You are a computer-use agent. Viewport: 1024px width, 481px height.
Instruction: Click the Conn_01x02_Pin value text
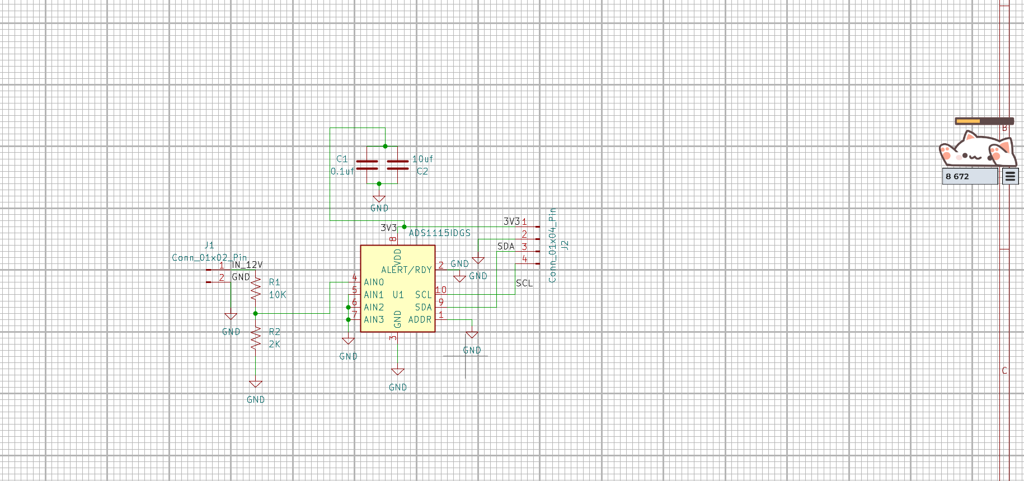tap(209, 258)
